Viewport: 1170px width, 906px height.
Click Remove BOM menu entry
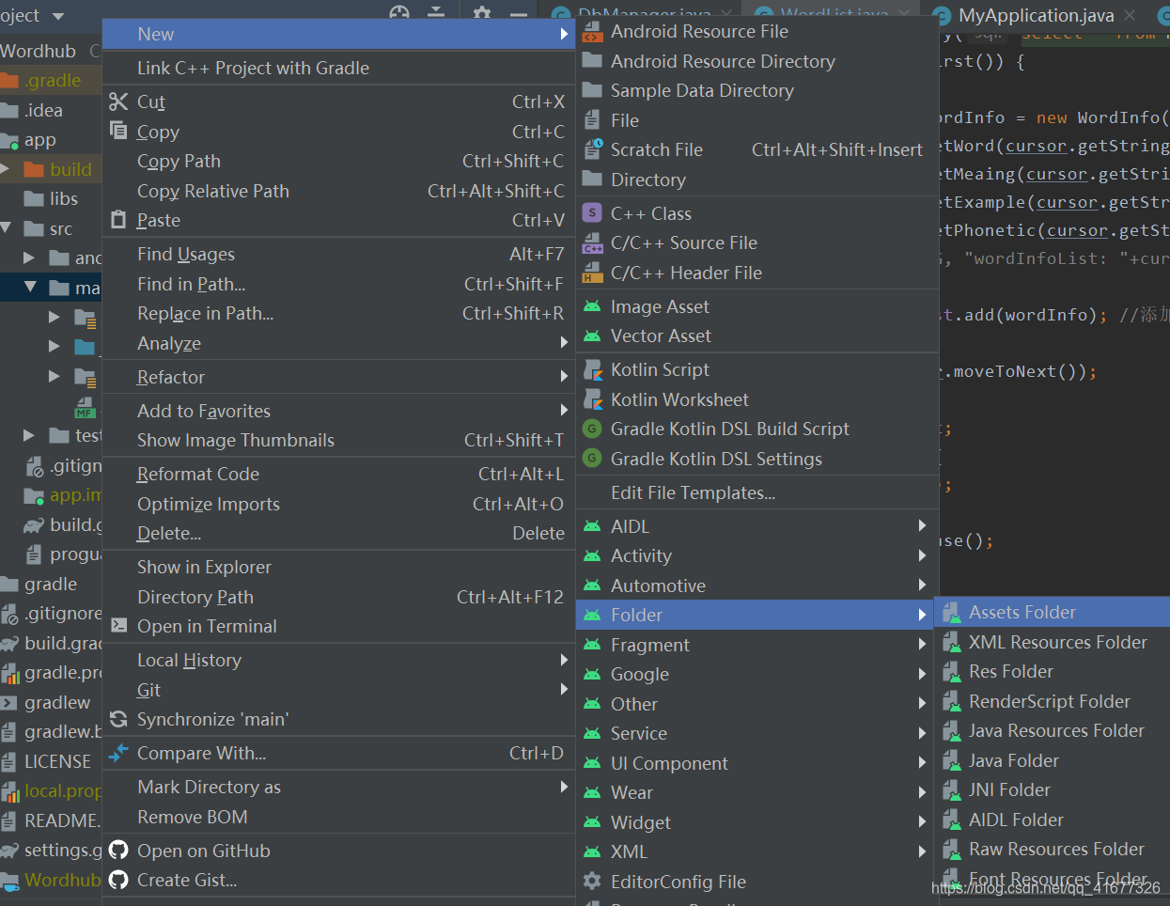[338, 817]
